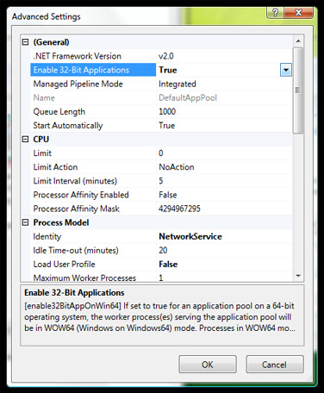
Task: Click the Cancel button
Action: click(x=275, y=365)
